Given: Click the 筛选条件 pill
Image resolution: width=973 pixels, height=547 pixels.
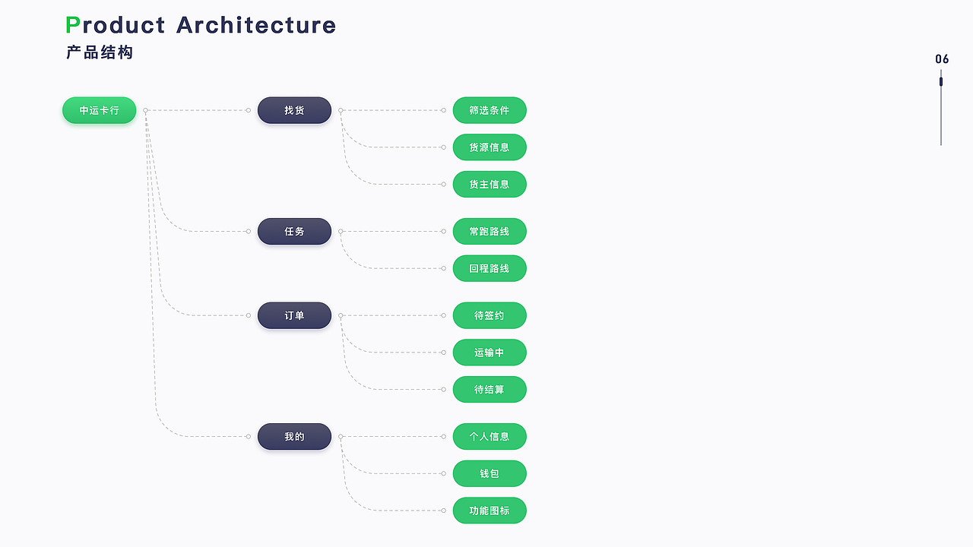Looking at the screenshot, I should (489, 110).
